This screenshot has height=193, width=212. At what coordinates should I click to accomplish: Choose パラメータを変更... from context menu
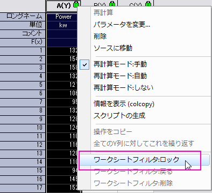coord(122,25)
